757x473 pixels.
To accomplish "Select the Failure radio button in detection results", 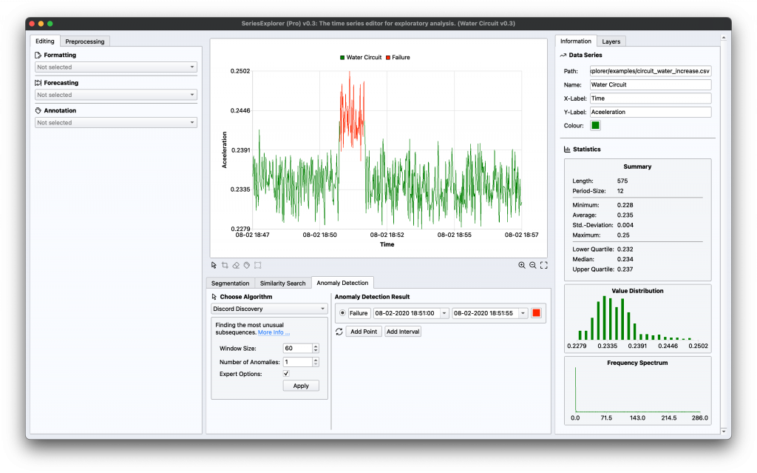I will click(342, 312).
